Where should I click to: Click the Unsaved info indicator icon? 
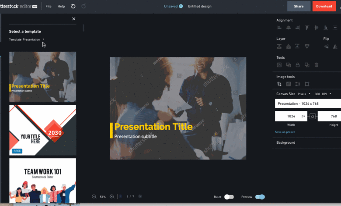181,6
